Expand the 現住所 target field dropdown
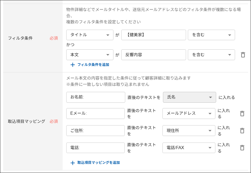This screenshot has height=173, width=251. [189, 131]
